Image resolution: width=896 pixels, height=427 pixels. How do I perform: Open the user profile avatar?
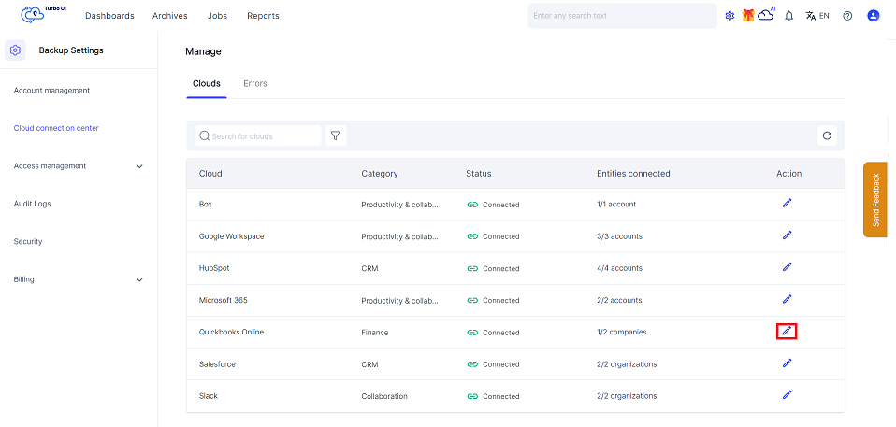[873, 16]
